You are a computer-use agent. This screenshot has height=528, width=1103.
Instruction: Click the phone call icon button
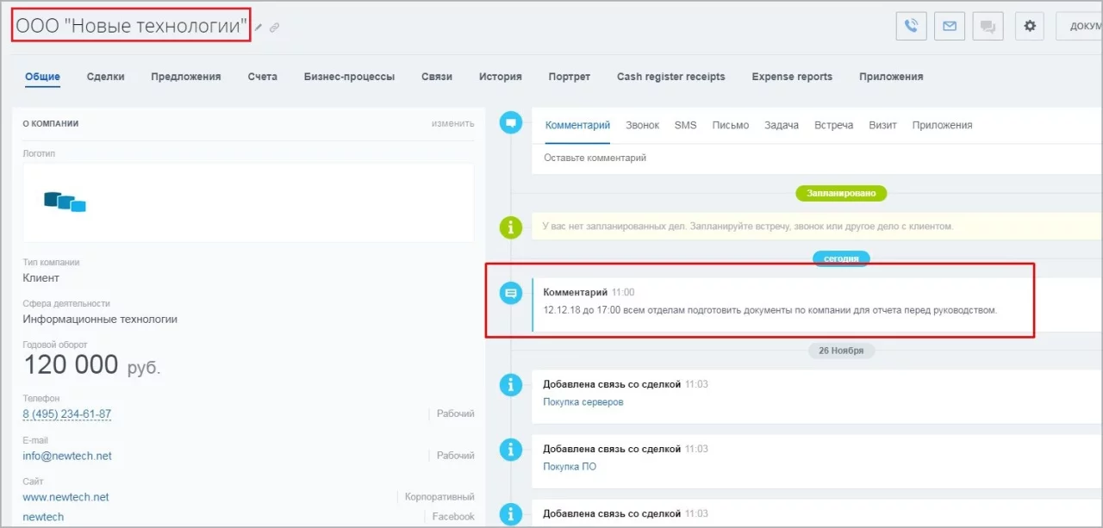[x=911, y=26]
